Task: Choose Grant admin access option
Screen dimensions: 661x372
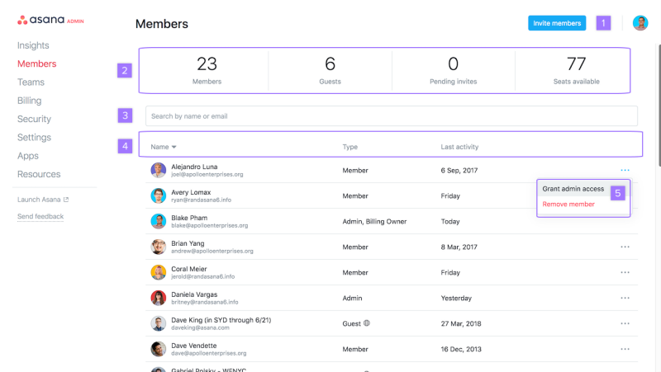Action: coord(573,189)
